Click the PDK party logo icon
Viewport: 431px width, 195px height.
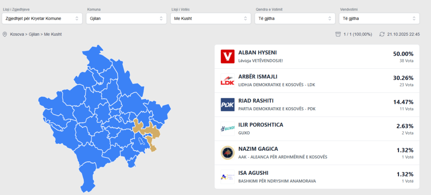(227, 104)
